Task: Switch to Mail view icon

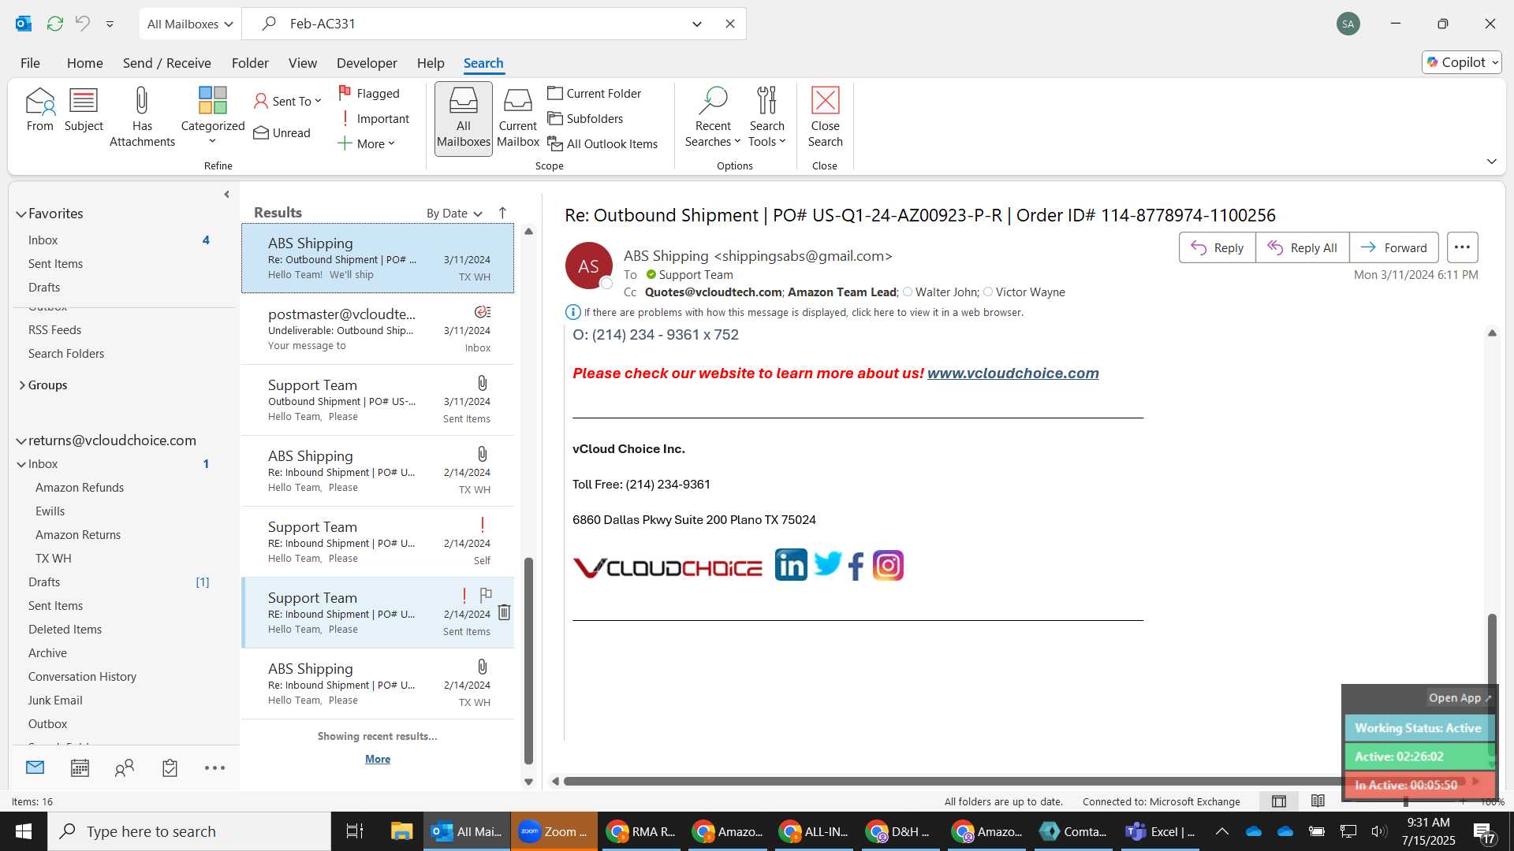Action: (x=35, y=767)
